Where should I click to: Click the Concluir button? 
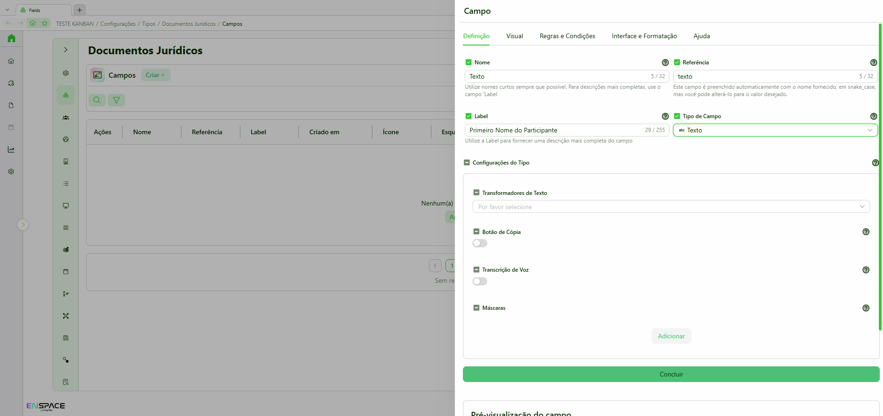pyautogui.click(x=671, y=374)
